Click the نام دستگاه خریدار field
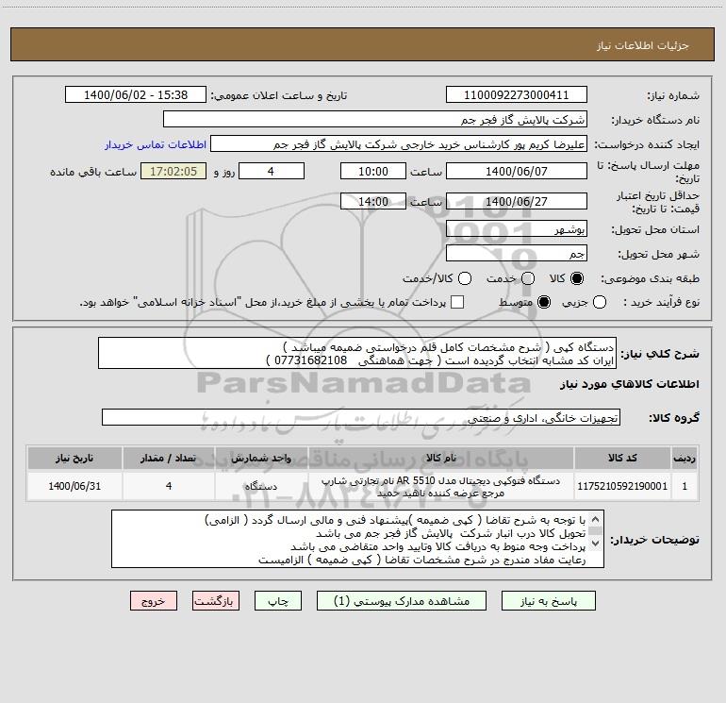 tap(375, 119)
